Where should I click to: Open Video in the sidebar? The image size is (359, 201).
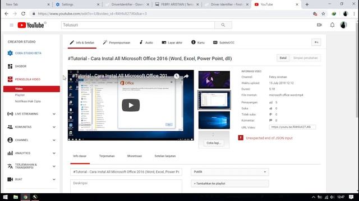(x=31, y=89)
